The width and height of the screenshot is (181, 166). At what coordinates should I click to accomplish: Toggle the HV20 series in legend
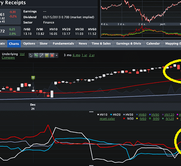click(117, 115)
